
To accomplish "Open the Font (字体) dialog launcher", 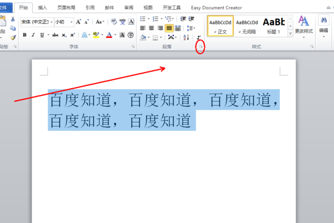I will [x=133, y=46].
